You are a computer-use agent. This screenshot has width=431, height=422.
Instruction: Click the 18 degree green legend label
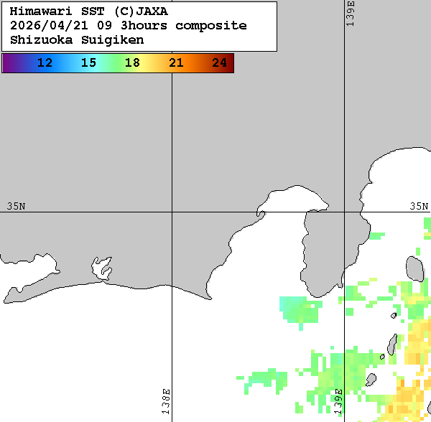[x=132, y=63]
